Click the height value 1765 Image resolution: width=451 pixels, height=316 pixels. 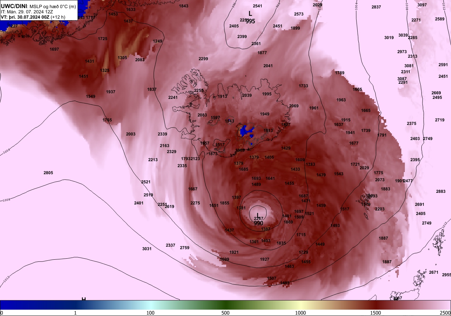[107, 120]
